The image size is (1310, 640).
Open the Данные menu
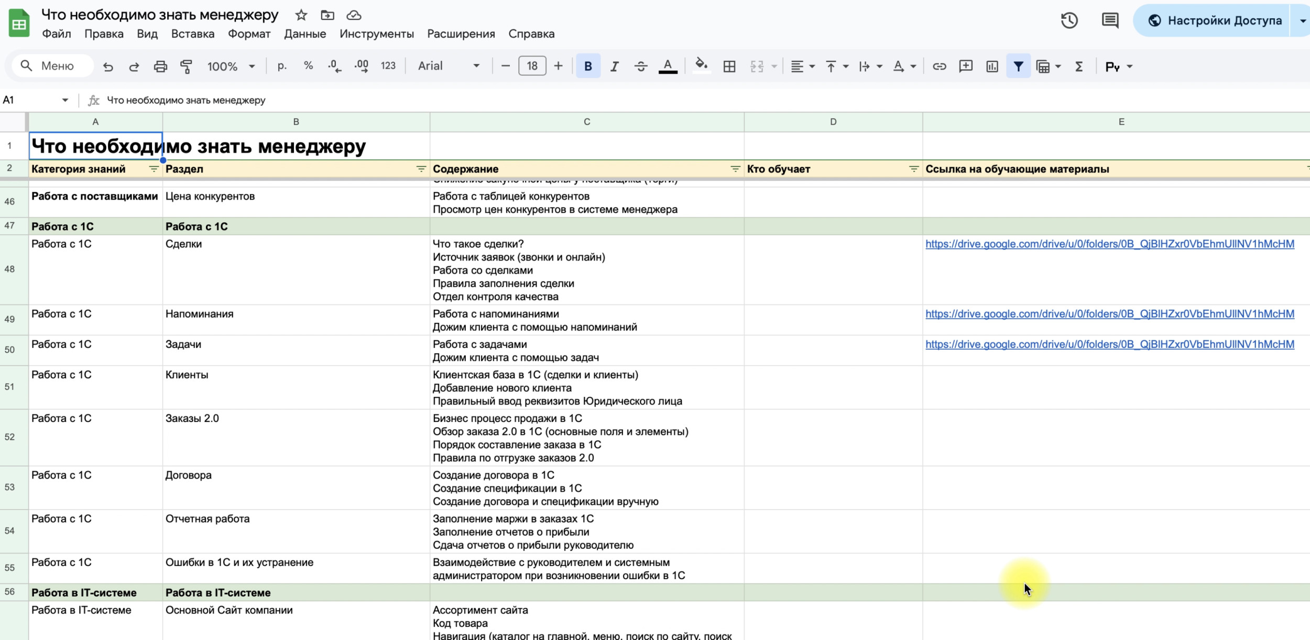coord(305,34)
